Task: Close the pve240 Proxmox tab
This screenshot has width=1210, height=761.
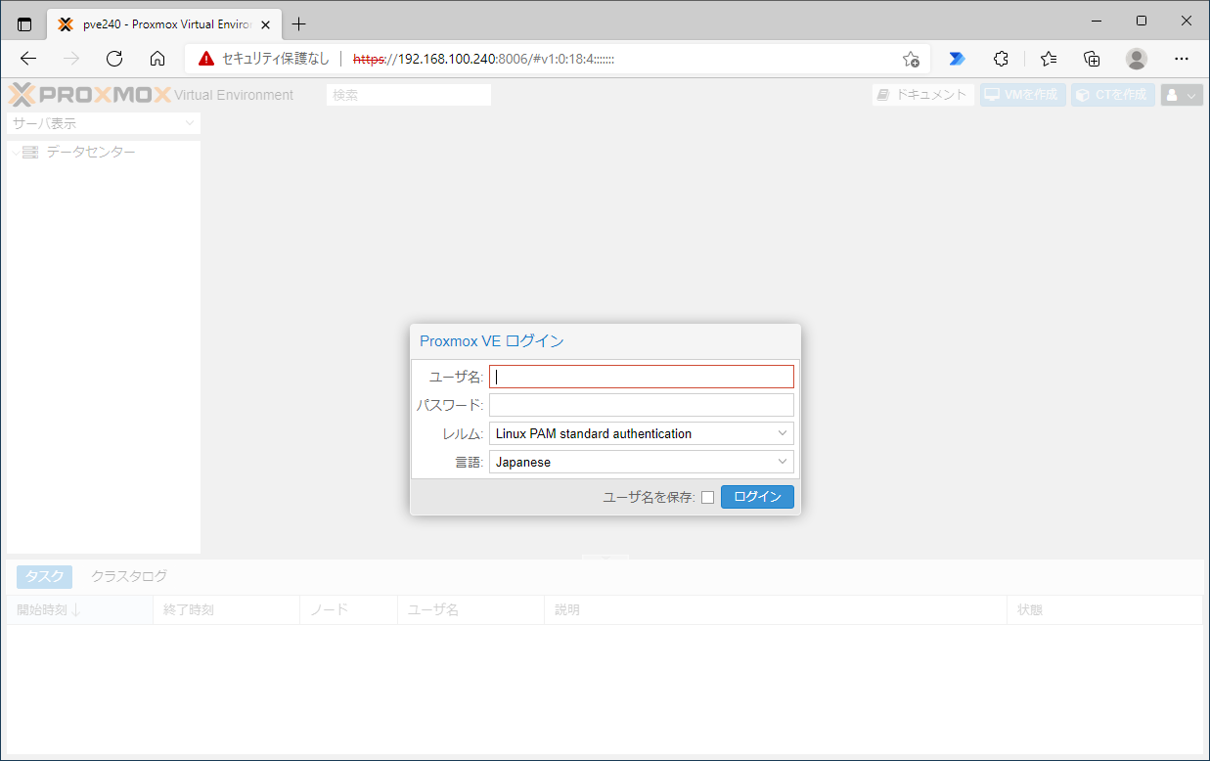Action: (265, 24)
